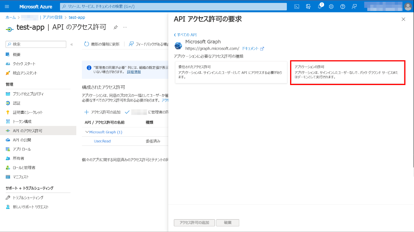Open the directory and subscription filter icon

pos(308,7)
